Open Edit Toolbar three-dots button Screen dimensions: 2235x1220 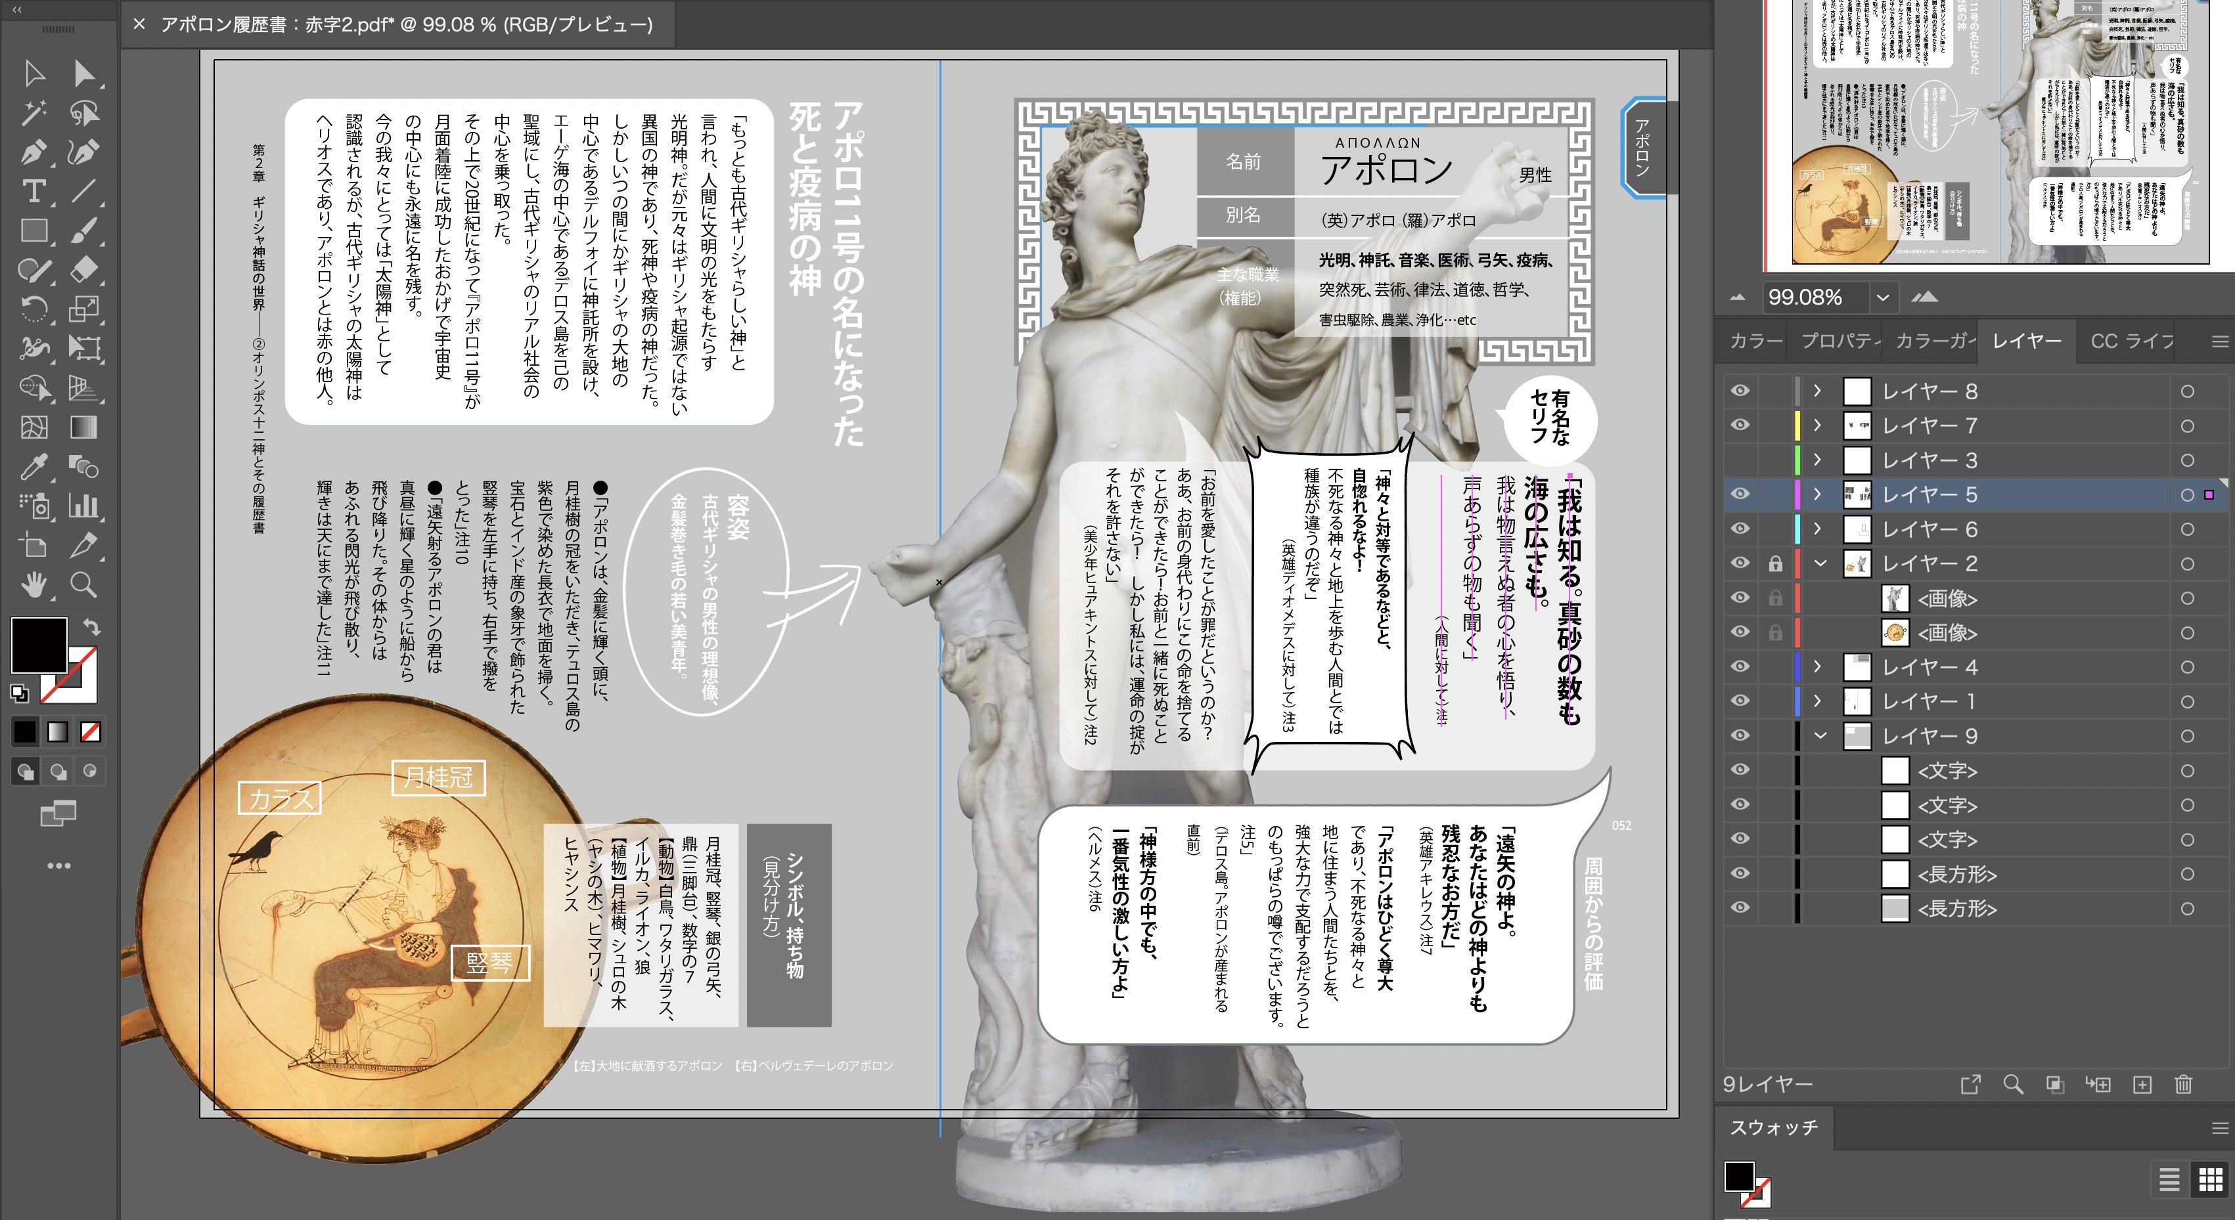58,865
